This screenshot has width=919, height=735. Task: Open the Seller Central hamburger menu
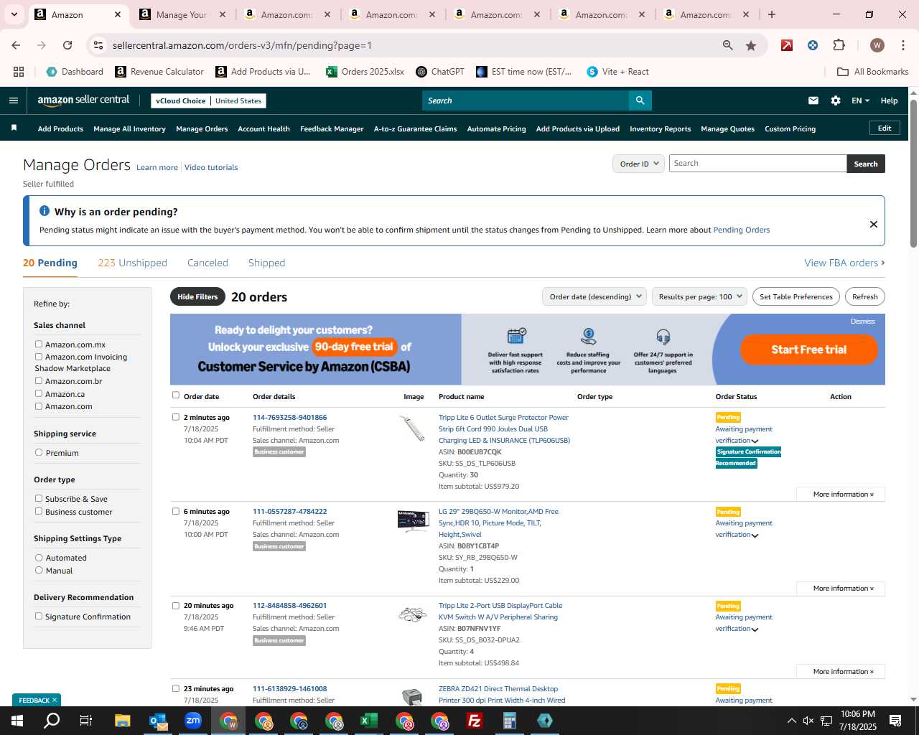click(x=13, y=100)
